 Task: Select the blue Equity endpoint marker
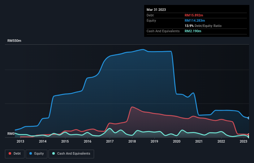point(249,118)
